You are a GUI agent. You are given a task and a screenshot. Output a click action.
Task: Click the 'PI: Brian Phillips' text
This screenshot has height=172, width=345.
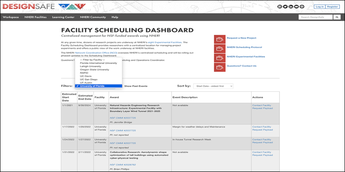tap(120, 169)
